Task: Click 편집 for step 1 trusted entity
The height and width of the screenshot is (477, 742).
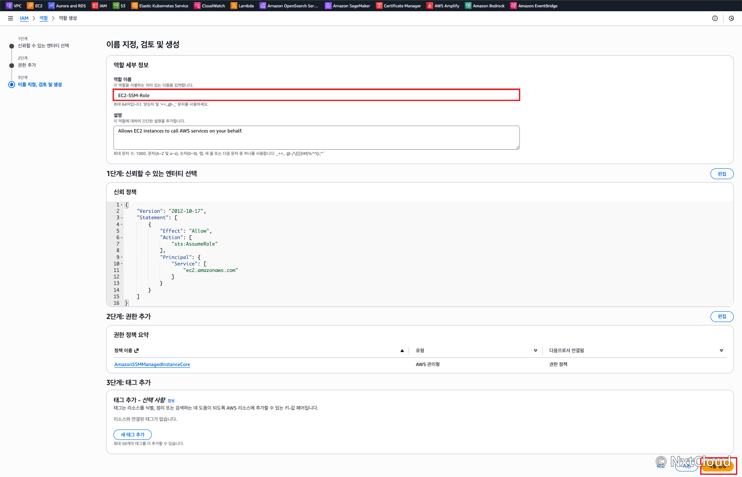Action: [722, 174]
